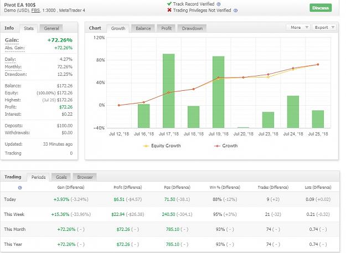
Task: Toggle Equity Growth legend series
Action: (162, 146)
